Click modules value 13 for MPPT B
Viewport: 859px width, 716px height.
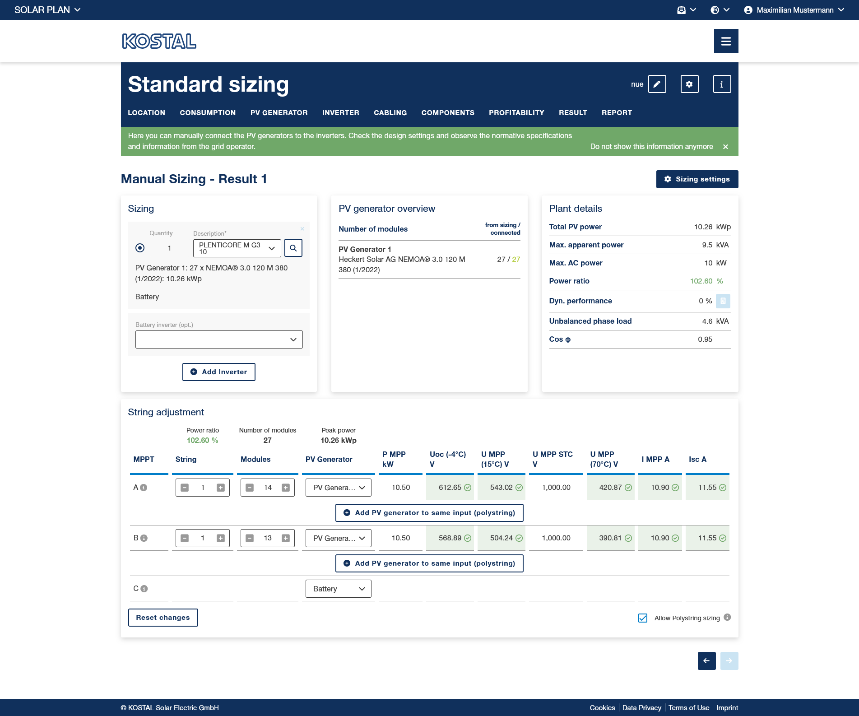268,538
